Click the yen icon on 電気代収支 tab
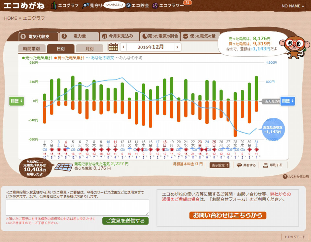Viewport: 311px width, 242px height. tap(23, 37)
